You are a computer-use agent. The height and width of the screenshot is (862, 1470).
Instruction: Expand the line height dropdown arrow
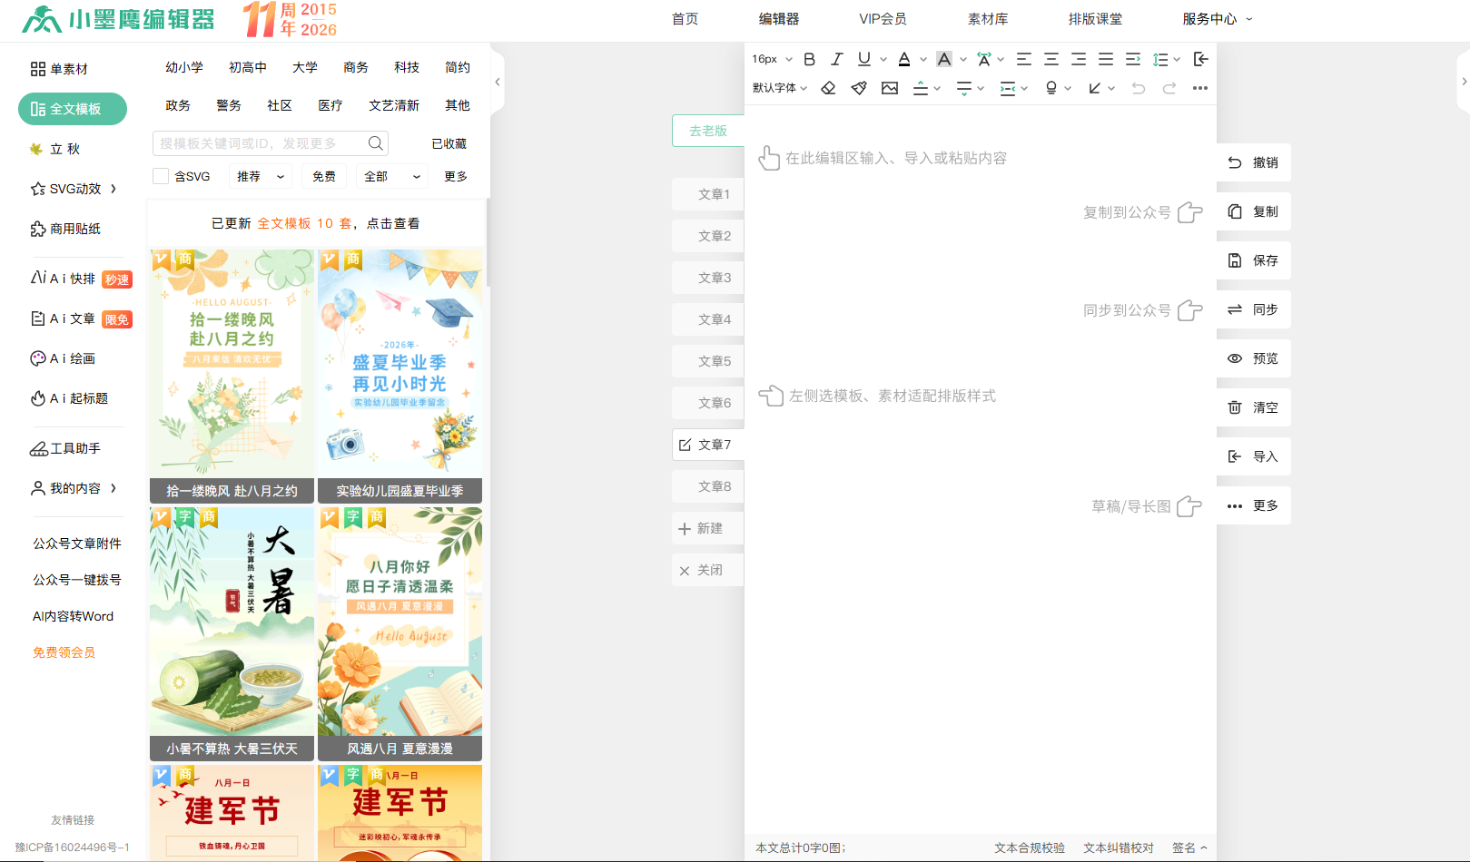[1178, 60]
